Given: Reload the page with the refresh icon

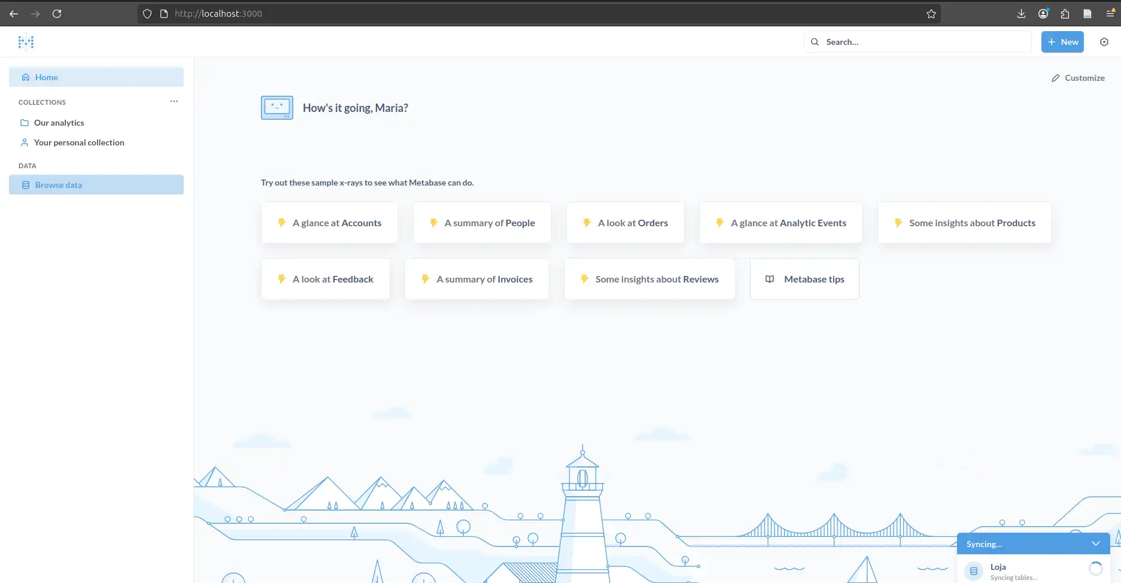Looking at the screenshot, I should [x=57, y=13].
